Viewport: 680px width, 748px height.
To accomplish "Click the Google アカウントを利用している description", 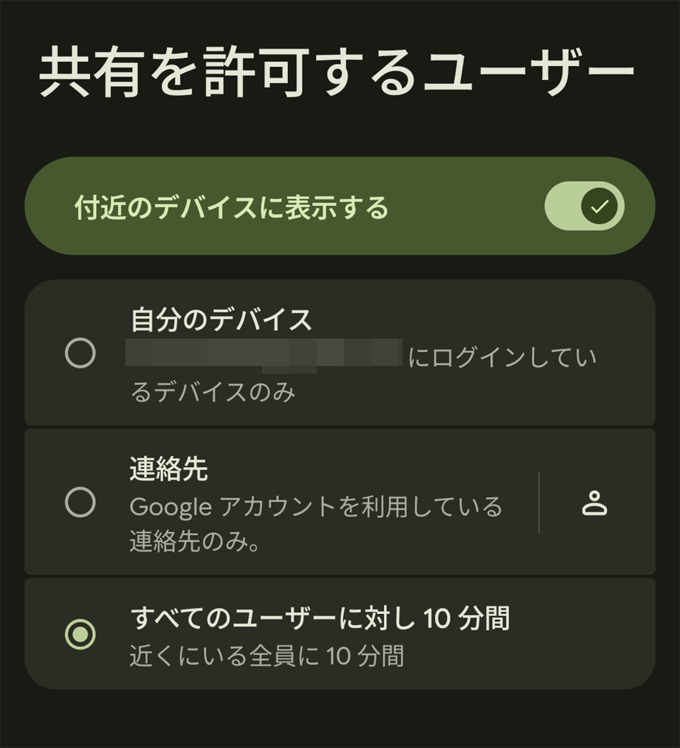I will click(316, 507).
